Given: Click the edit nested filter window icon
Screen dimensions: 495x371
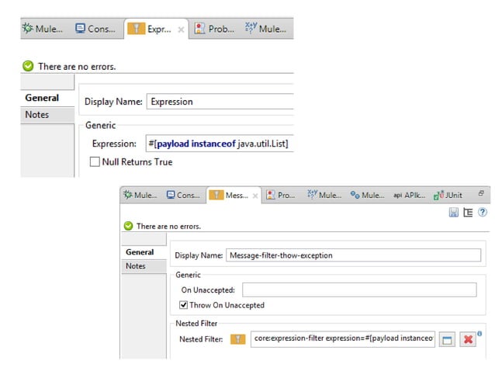Looking at the screenshot, I should [x=447, y=339].
